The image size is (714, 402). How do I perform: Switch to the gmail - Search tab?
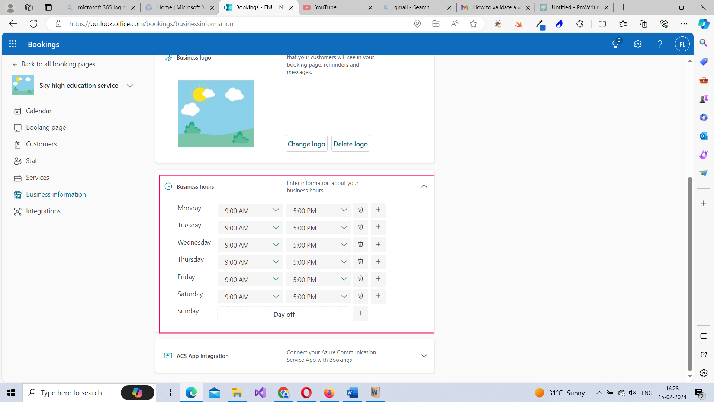[x=411, y=7]
